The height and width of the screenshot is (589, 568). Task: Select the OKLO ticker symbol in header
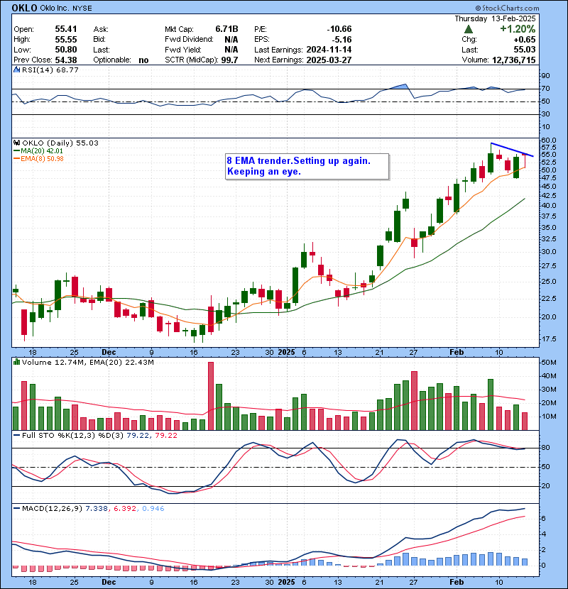tap(24, 8)
